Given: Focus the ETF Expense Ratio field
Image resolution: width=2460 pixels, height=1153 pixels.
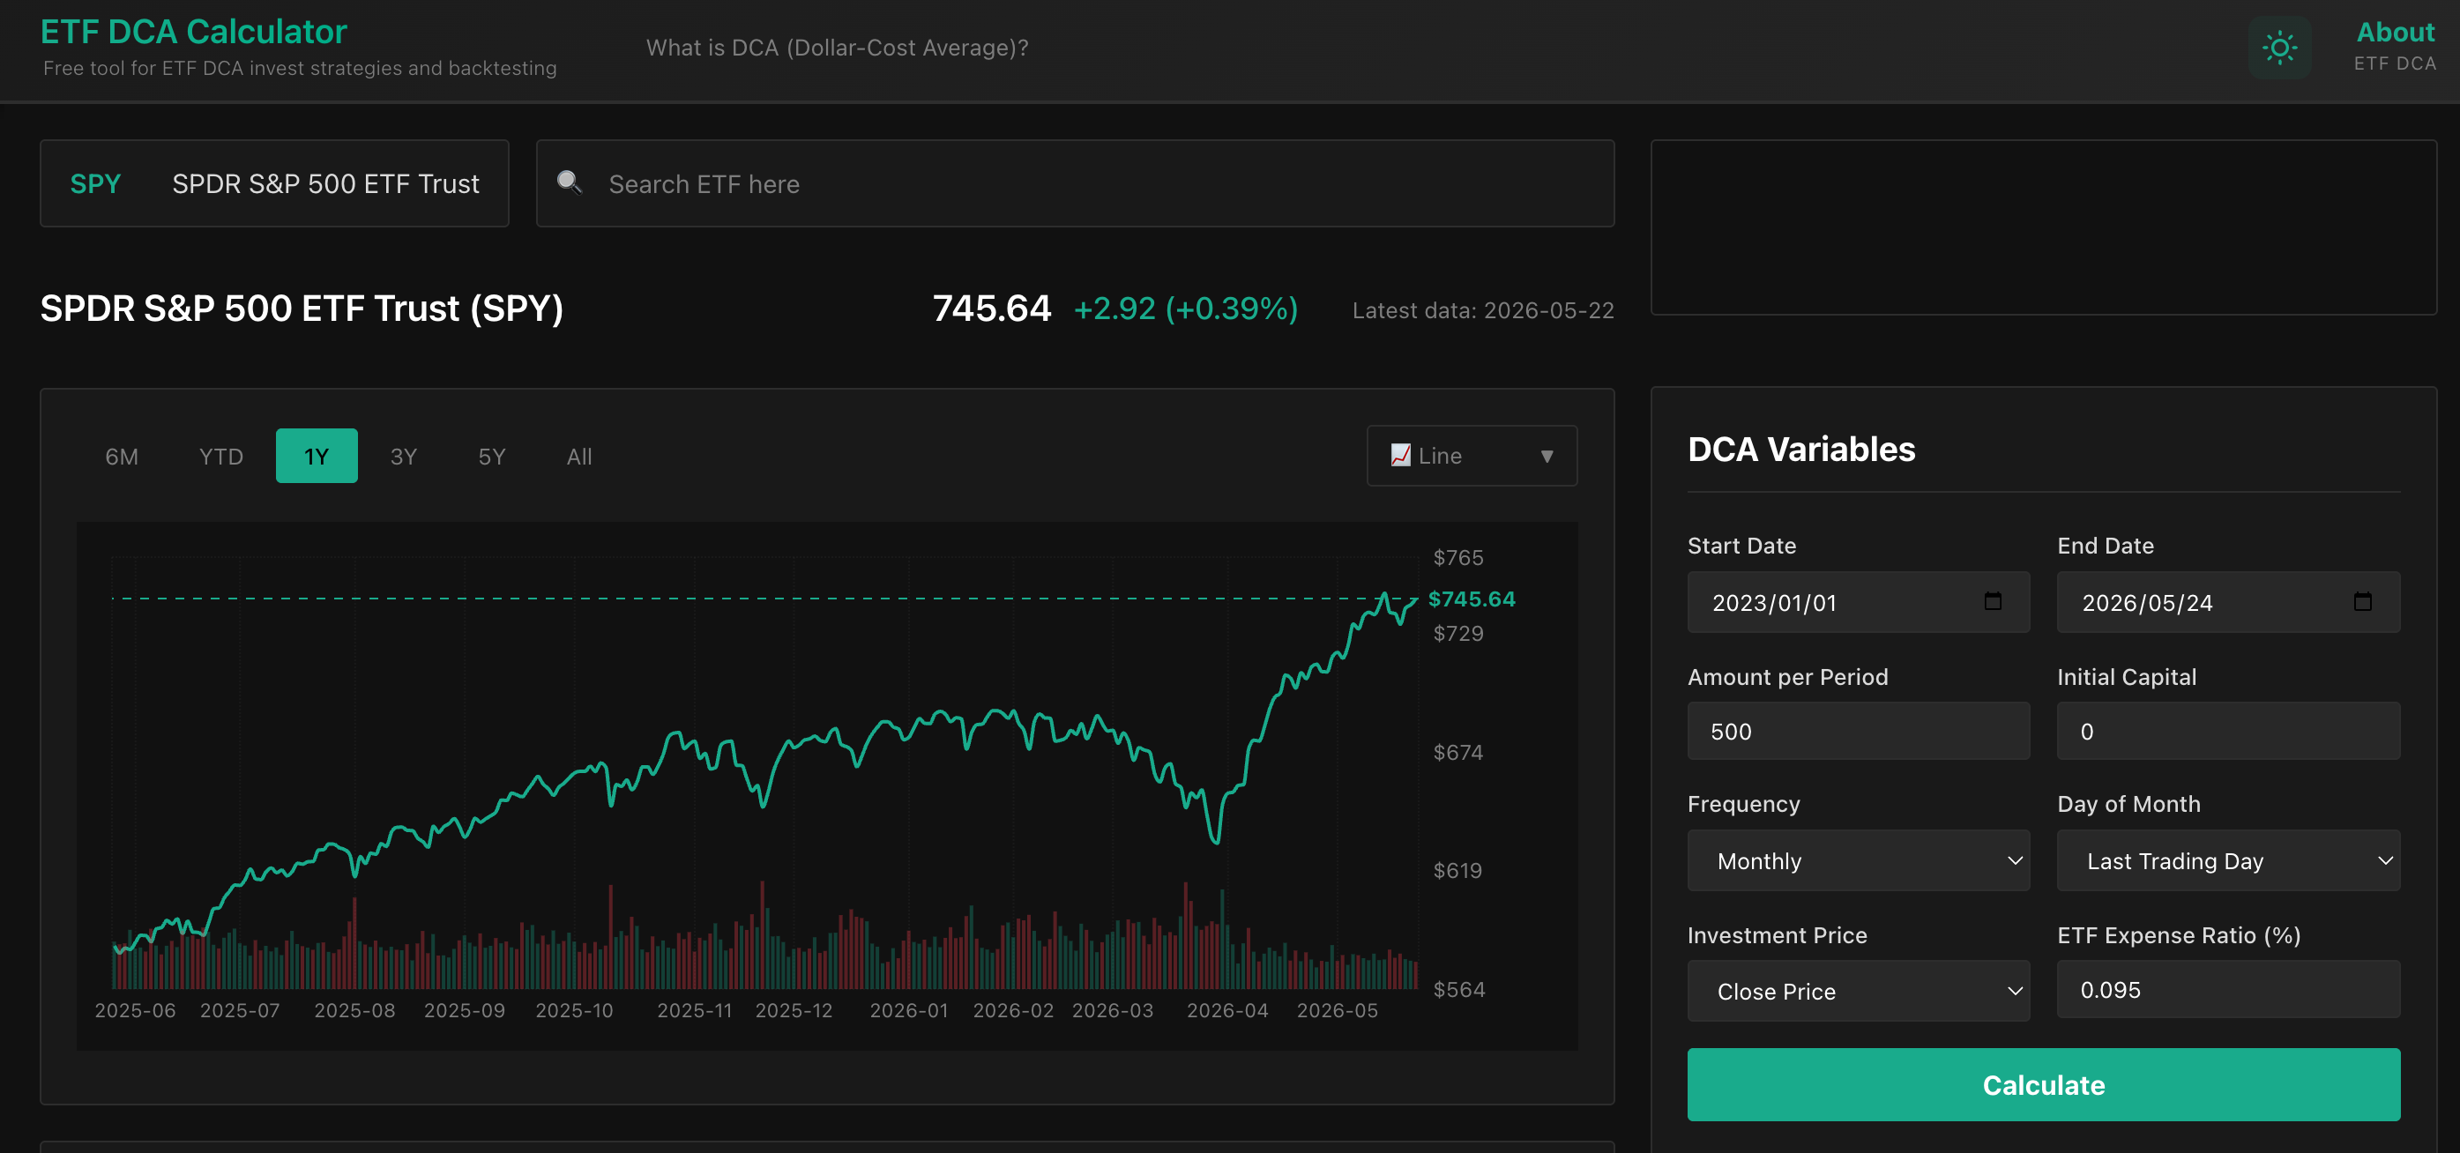Looking at the screenshot, I should pos(2228,990).
